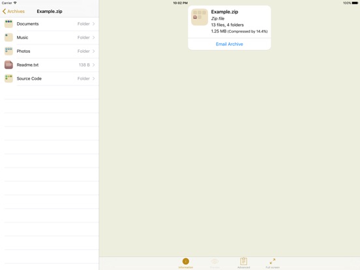Go back to Archives
The width and height of the screenshot is (360, 270).
[14, 11]
